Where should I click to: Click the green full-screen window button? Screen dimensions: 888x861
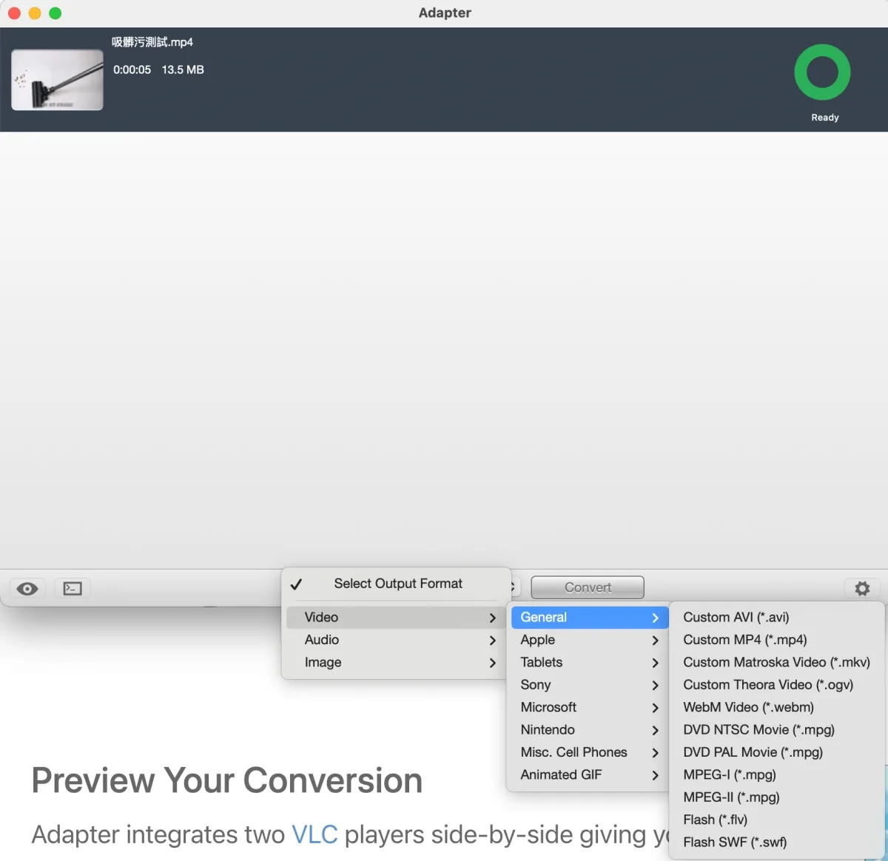click(x=55, y=13)
